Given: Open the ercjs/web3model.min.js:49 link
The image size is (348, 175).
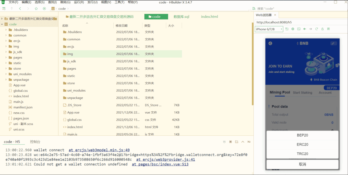Looking at the screenshot, I should pyautogui.click(x=99, y=150).
